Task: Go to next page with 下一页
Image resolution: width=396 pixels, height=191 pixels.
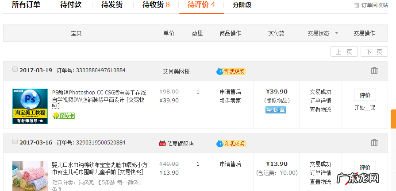Action: click(374, 52)
